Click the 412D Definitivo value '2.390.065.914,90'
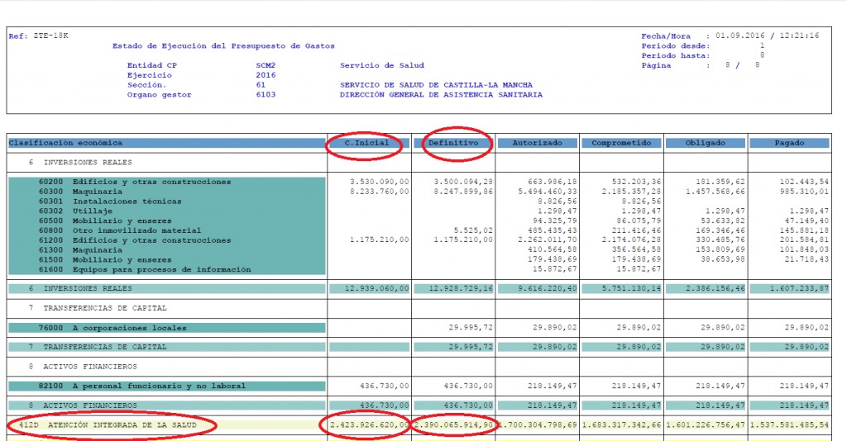The height and width of the screenshot is (441, 847). [454, 424]
